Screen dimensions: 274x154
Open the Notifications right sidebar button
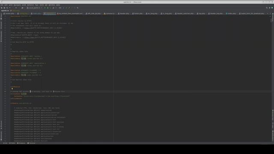click(273, 136)
